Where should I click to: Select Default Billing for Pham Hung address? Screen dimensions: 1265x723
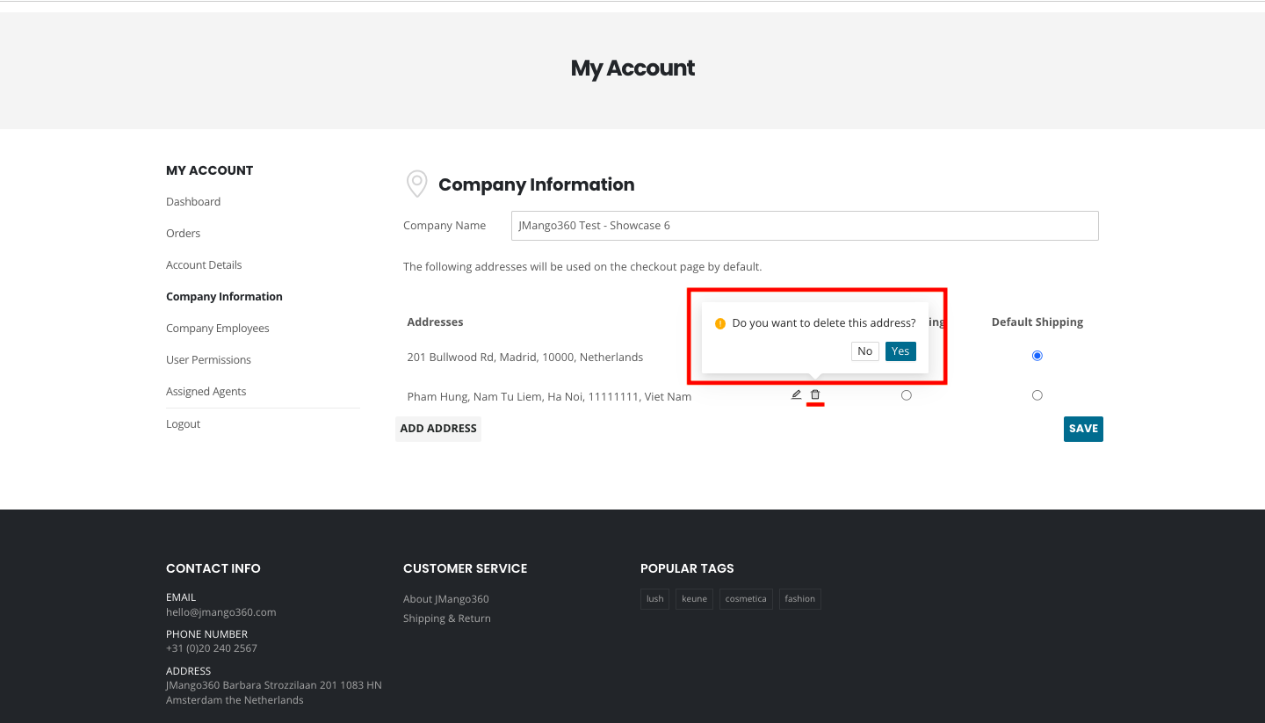(907, 395)
